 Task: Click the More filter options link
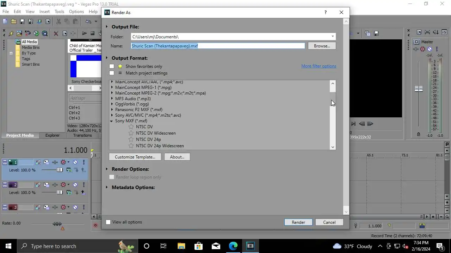point(319,66)
